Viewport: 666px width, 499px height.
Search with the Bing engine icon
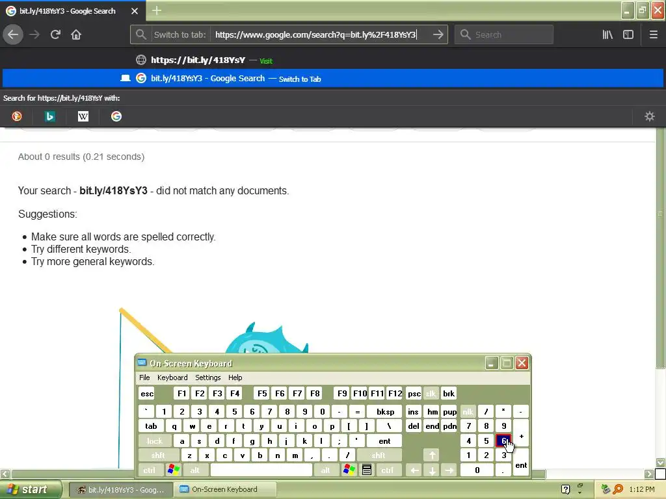(x=49, y=116)
